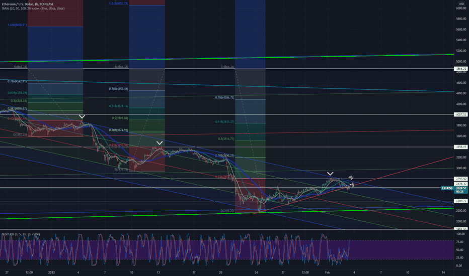This screenshot has width=469, height=276.
Task: Click the 2380.73 horizontal line price label
Action: click(460, 201)
